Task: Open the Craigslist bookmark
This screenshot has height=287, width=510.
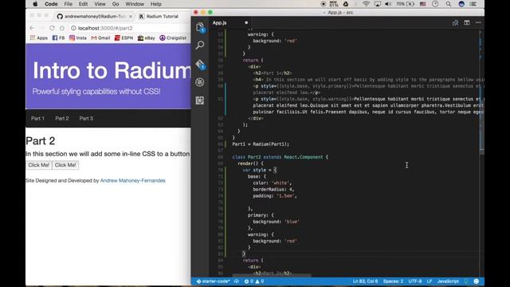Action: tap(173, 37)
